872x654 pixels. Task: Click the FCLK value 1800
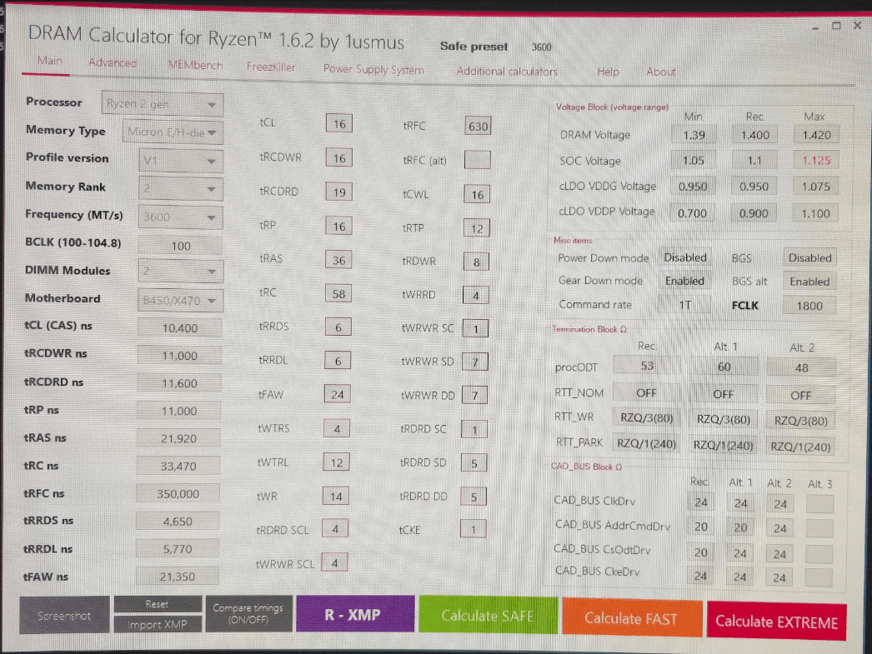click(x=809, y=306)
